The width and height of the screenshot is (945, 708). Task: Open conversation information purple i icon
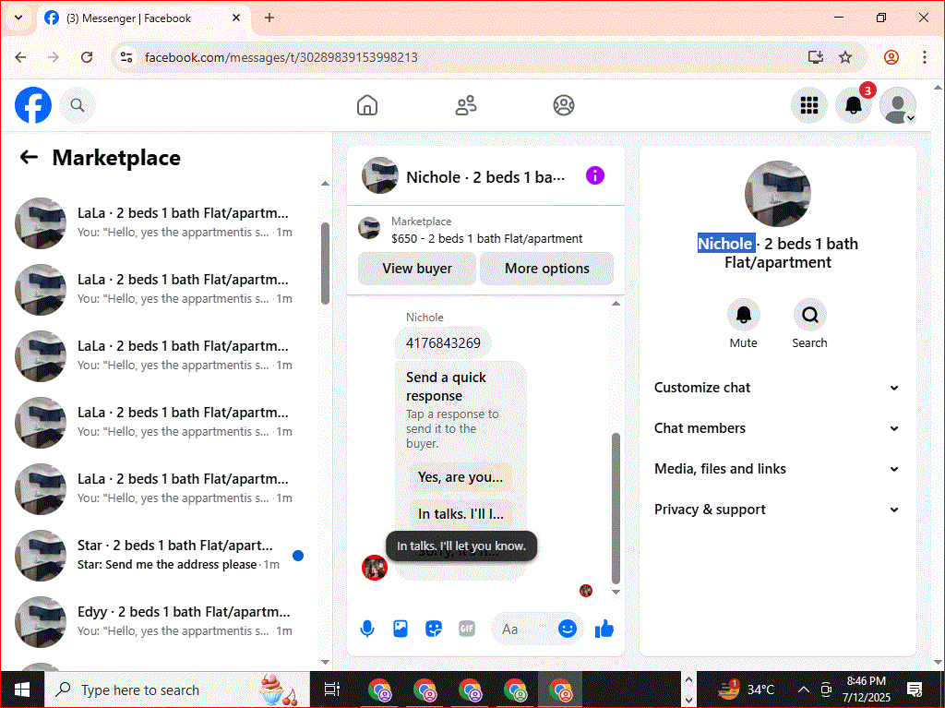pyautogui.click(x=595, y=175)
